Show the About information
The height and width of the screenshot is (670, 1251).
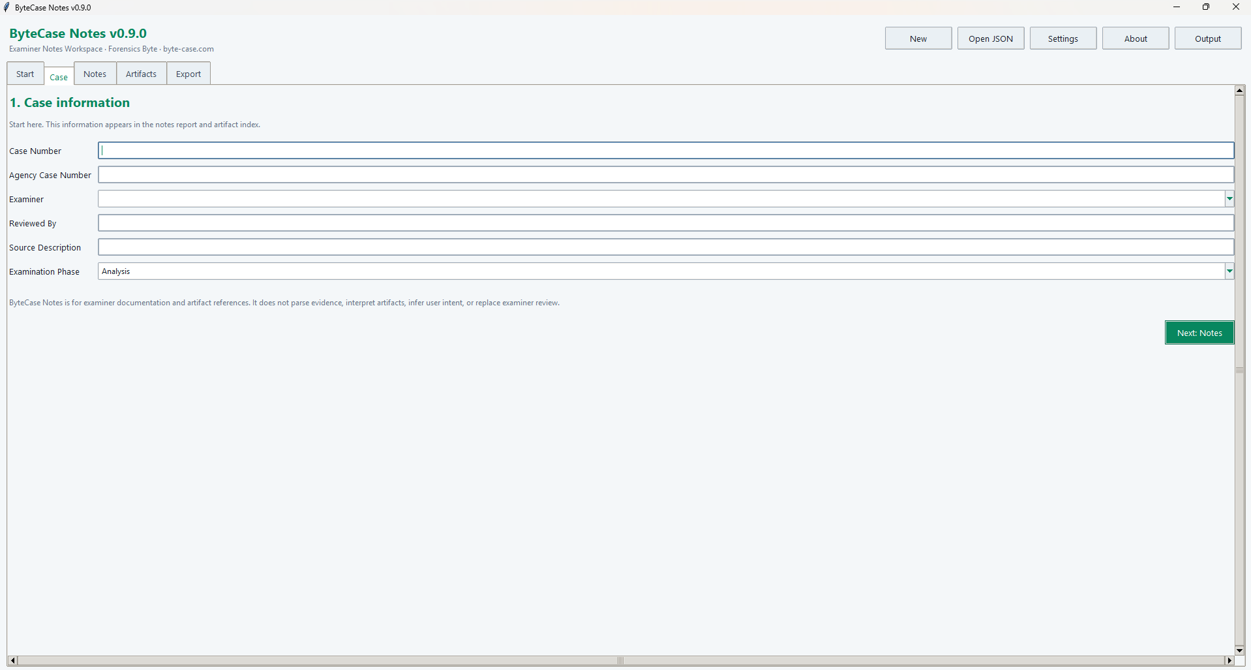[1135, 38]
